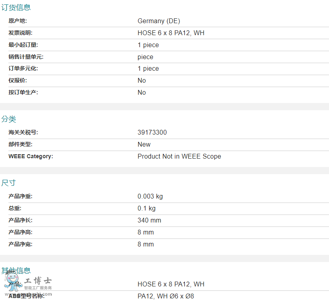Click the 按订单生产 row label
The image size is (329, 302).
(x=23, y=92)
